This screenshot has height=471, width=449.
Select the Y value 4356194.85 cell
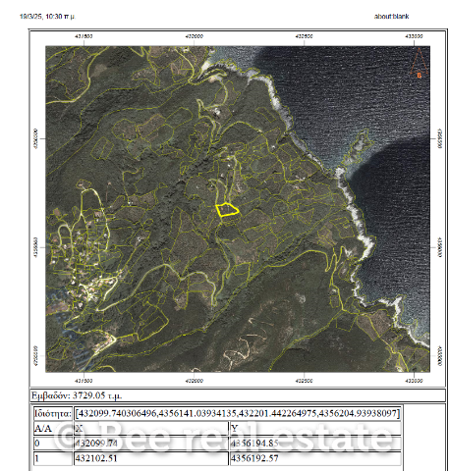click(x=315, y=444)
